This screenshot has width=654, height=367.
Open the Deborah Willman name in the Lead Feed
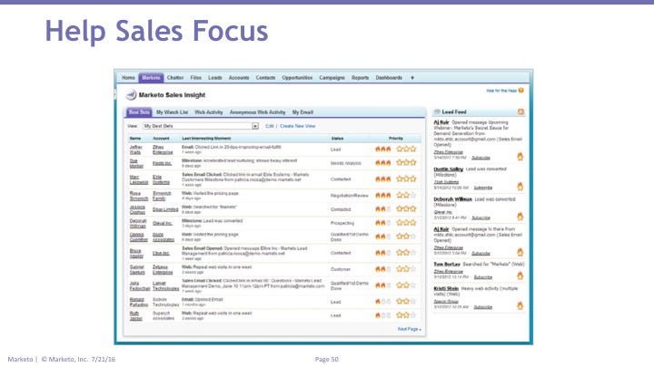(x=453, y=199)
